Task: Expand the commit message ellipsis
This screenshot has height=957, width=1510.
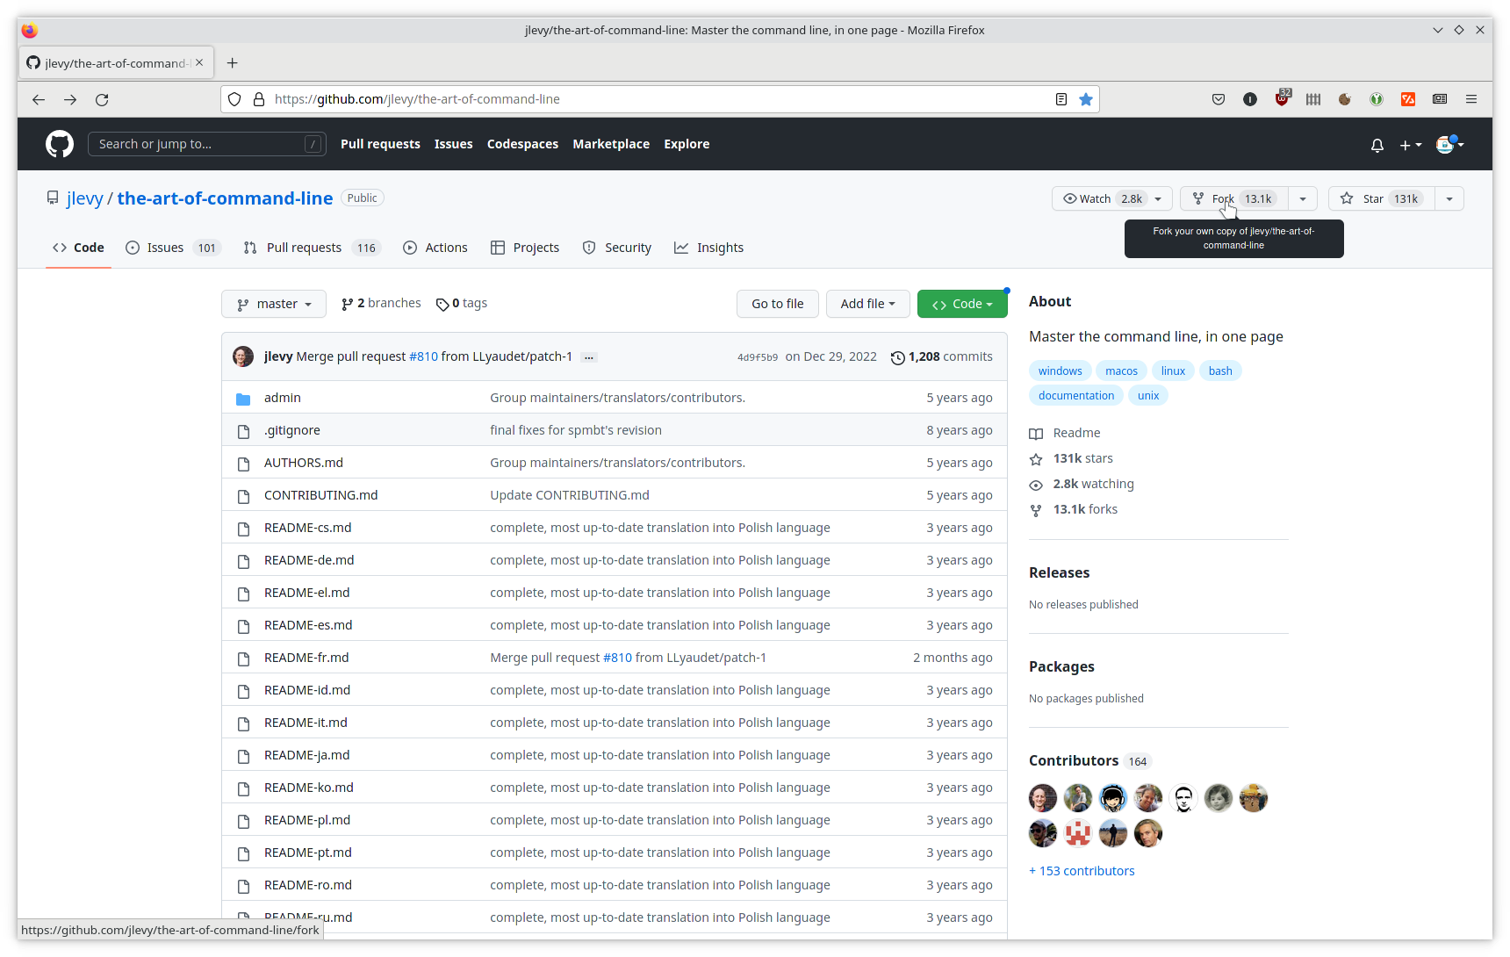Action: coord(589,357)
